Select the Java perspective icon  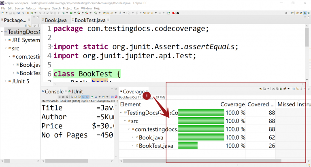tap(305, 13)
